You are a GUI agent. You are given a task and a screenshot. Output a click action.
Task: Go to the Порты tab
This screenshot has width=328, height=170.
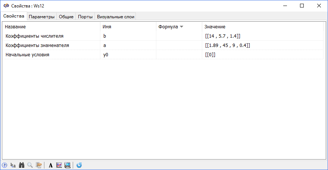tap(85, 17)
